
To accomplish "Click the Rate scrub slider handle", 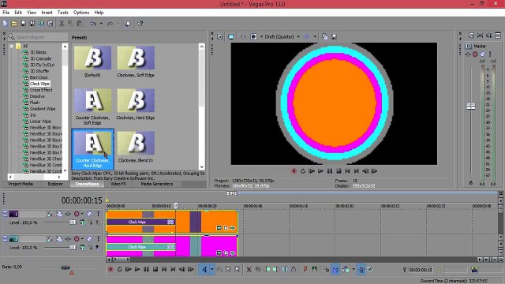I will [x=65, y=267].
